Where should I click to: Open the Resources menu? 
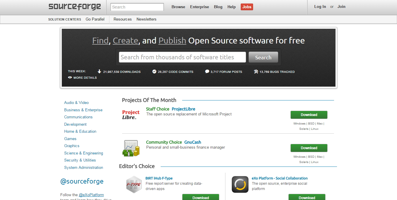coord(123,19)
